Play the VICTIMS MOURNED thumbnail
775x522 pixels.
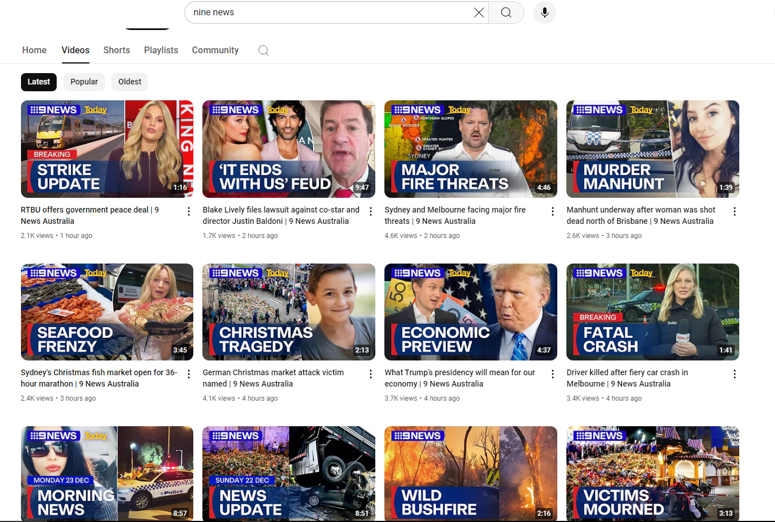point(653,474)
